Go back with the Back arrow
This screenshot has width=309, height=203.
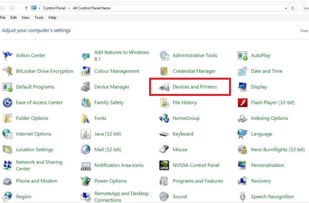click(3, 8)
